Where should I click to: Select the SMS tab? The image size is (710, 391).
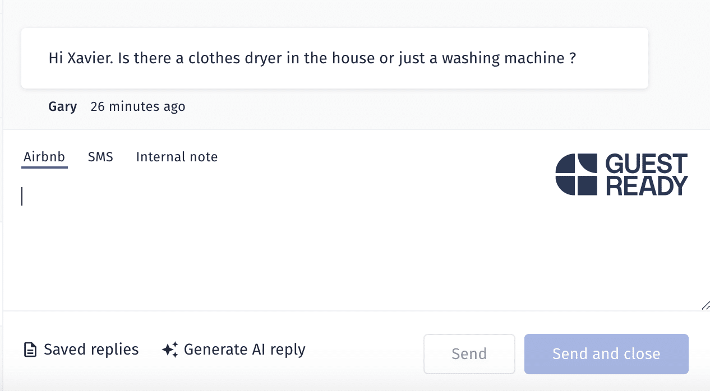tap(100, 157)
